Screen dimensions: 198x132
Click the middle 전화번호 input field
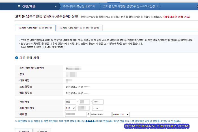(84, 102)
